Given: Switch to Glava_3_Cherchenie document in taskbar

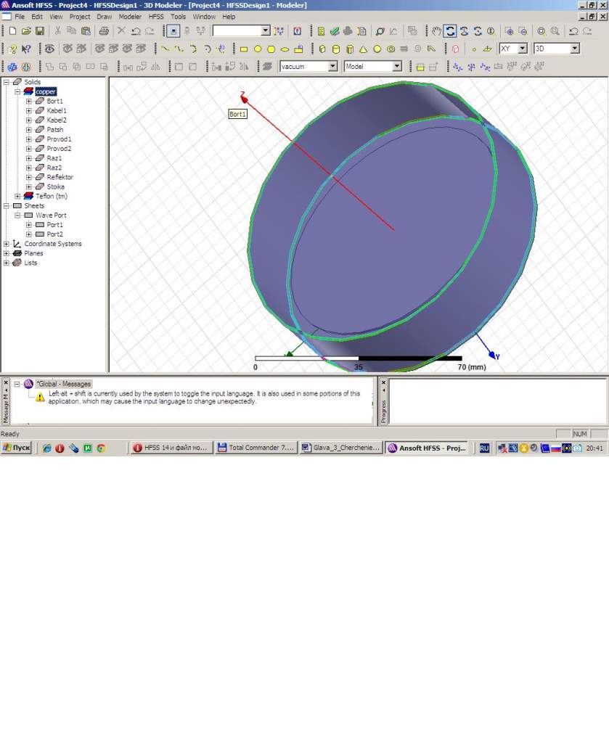Looking at the screenshot, I should 340,448.
